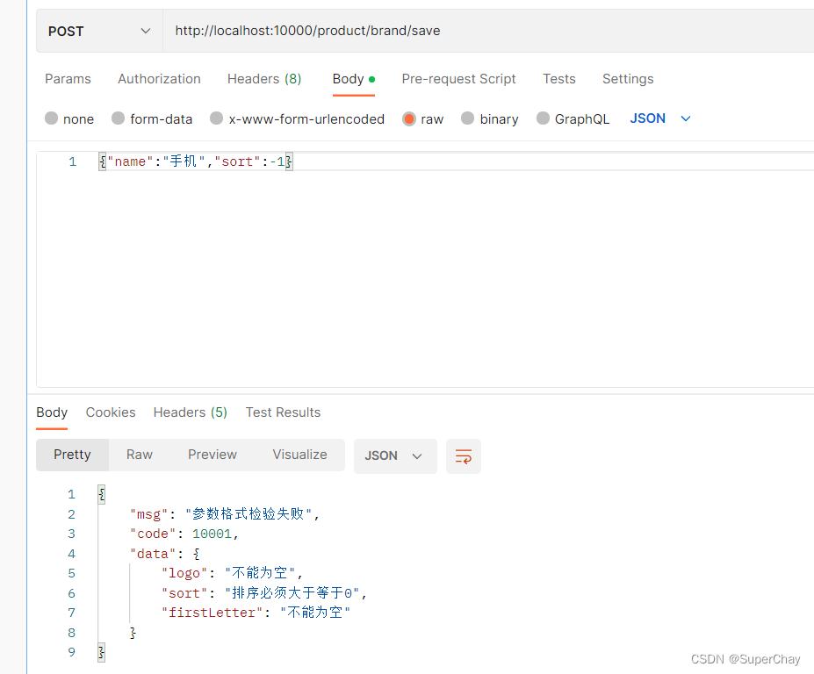The height and width of the screenshot is (674, 814).
Task: Click the "msg" key in response
Action: coord(149,514)
